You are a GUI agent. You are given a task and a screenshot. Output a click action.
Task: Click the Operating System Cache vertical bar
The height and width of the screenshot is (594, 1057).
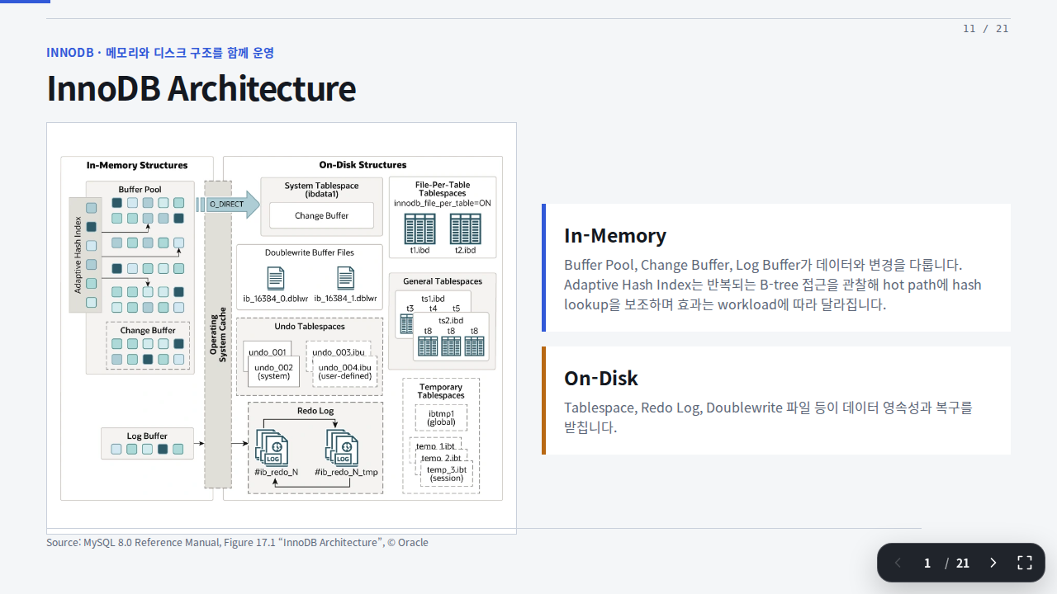[x=218, y=334]
